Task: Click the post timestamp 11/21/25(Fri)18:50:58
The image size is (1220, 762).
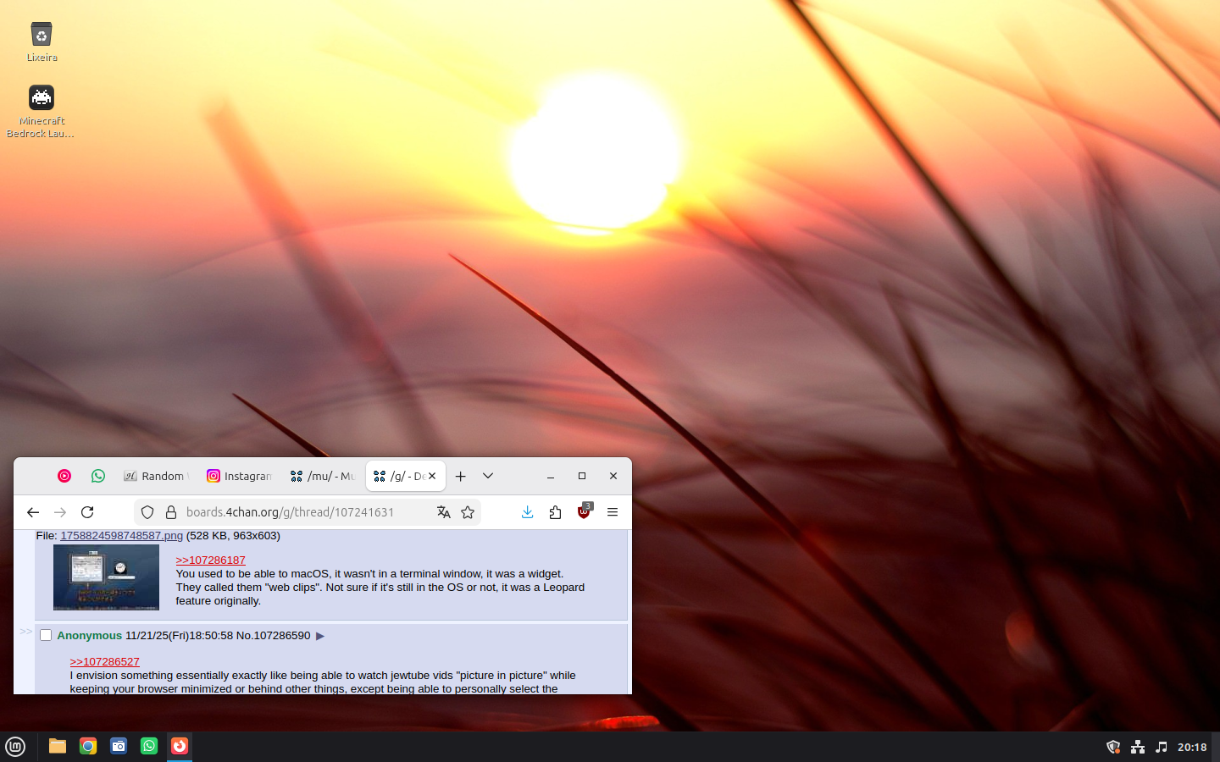Action: tap(179, 636)
